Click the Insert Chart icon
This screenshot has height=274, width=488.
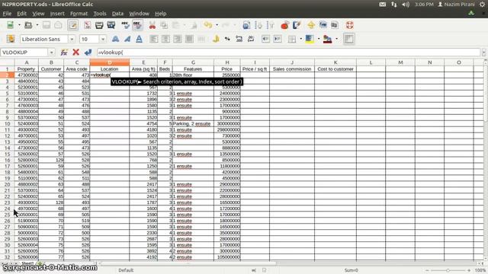coord(284,25)
